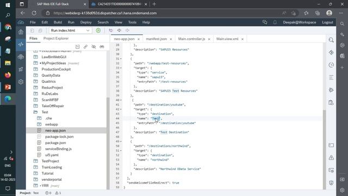Click the warnings count in status bar

pyautogui.click(x=58, y=193)
